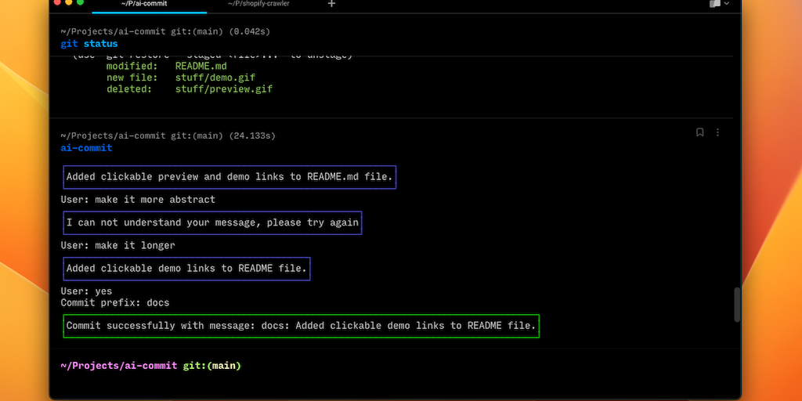This screenshot has width=802, height=401.
Task: Click the avatar icon in the title bar
Action: (x=714, y=4)
